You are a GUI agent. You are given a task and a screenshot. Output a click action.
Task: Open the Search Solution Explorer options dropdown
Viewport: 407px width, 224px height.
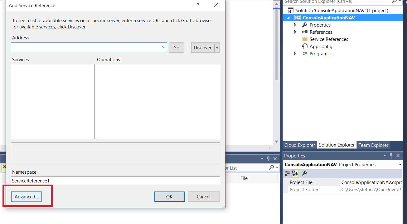[400, 2]
